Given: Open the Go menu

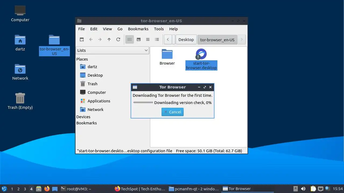Looking at the screenshot, I should click(120, 29).
